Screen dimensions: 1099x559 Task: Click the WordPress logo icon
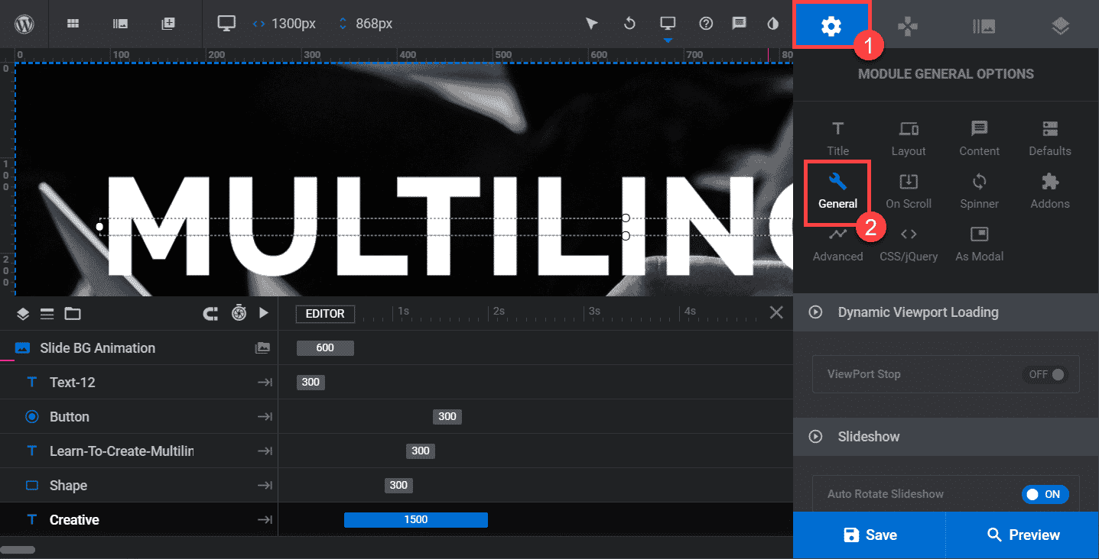[24, 24]
